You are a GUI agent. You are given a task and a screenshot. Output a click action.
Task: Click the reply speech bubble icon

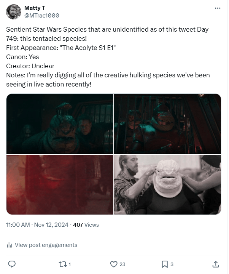pos(12,264)
